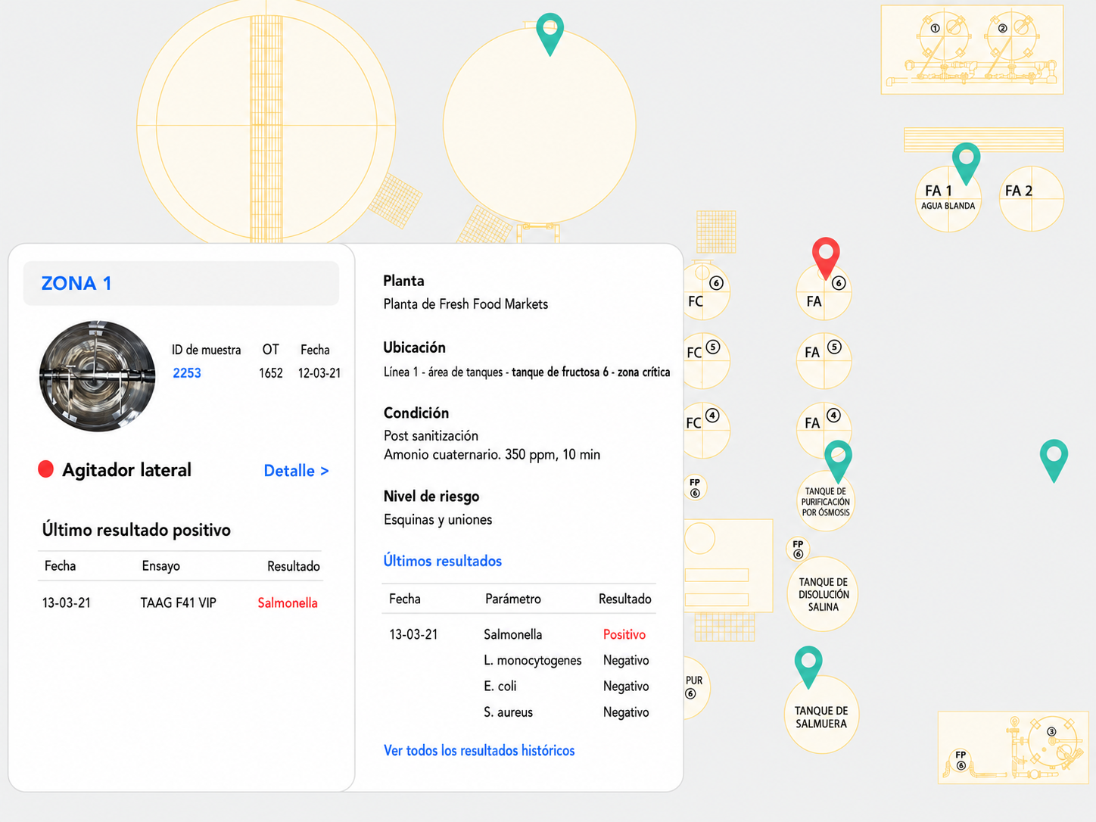Click Ver todos los resultados históricos
1096x822 pixels.
click(x=479, y=750)
